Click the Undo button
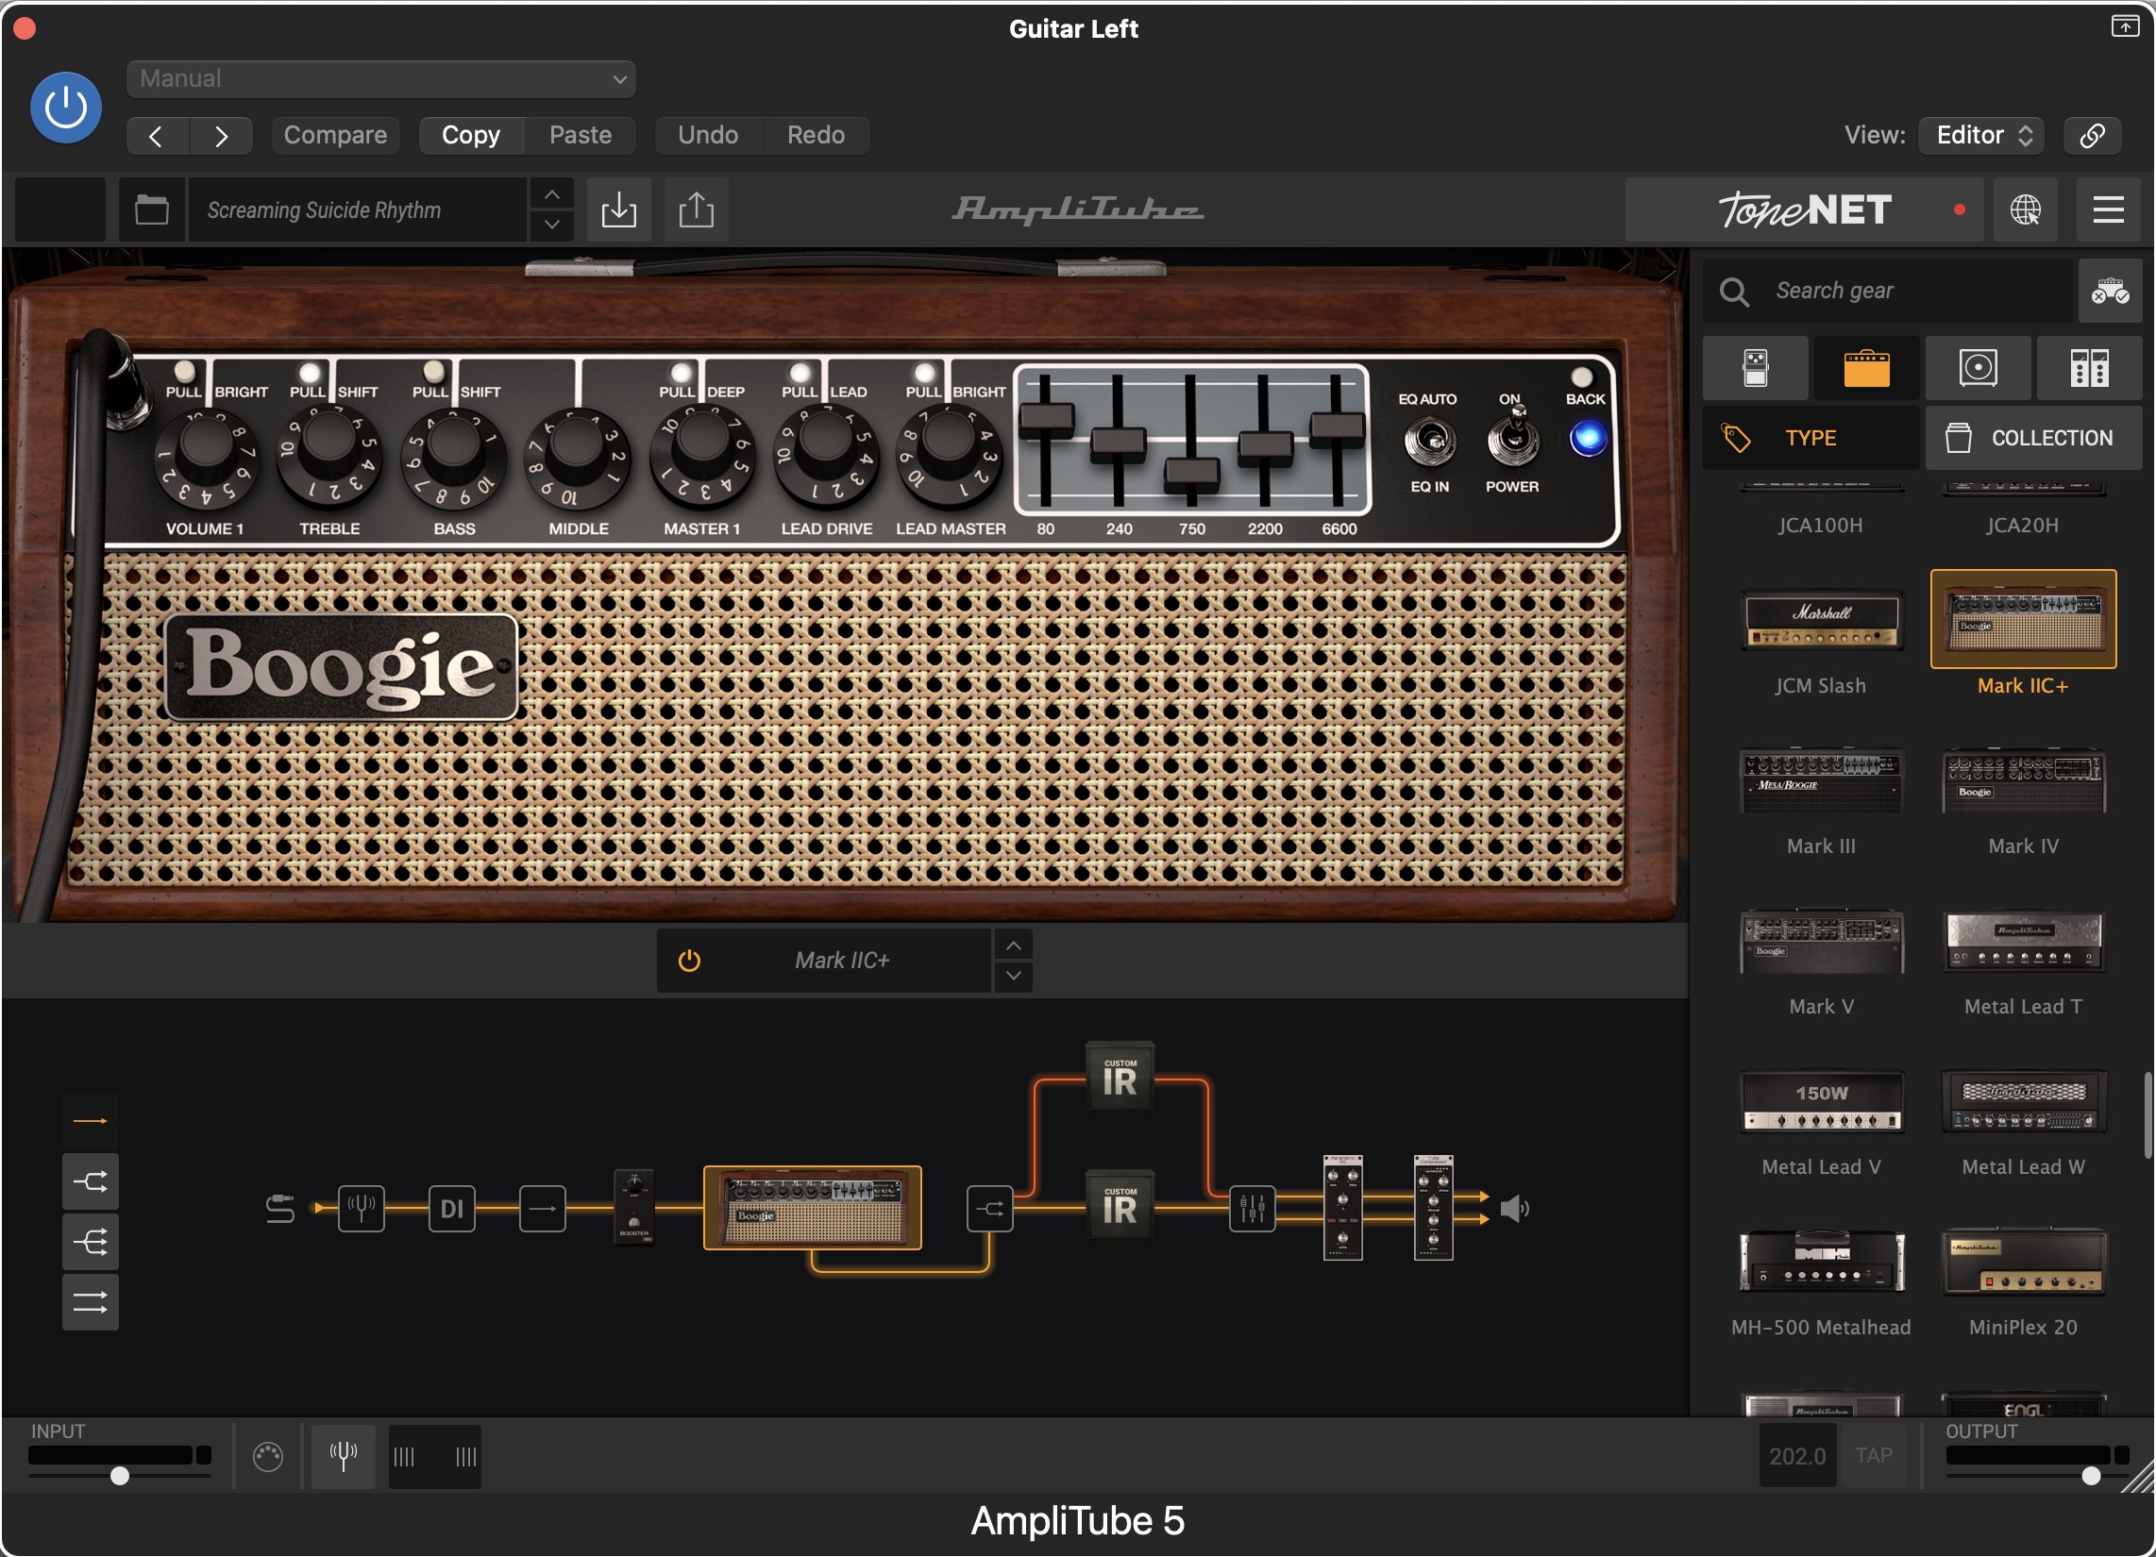 point(707,135)
